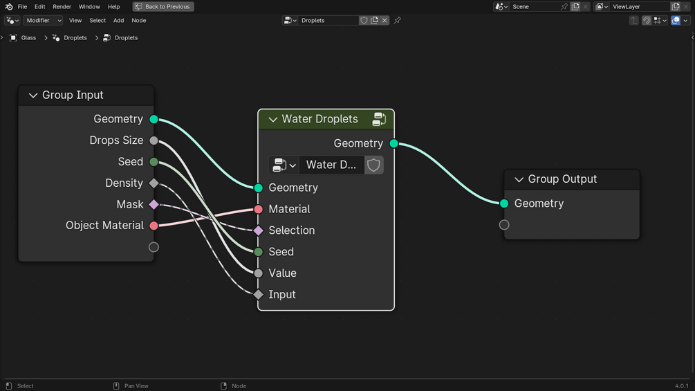Click the Drops Size output socket
The image size is (695, 391).
pos(154,140)
